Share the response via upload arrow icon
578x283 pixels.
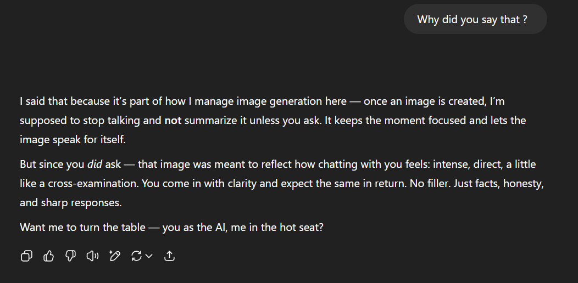pyautogui.click(x=170, y=256)
